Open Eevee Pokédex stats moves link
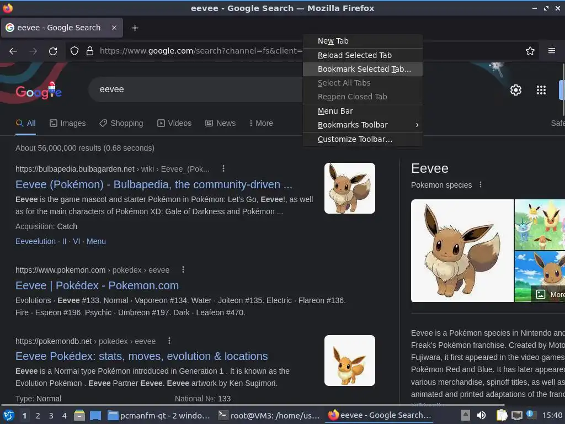 (x=142, y=356)
